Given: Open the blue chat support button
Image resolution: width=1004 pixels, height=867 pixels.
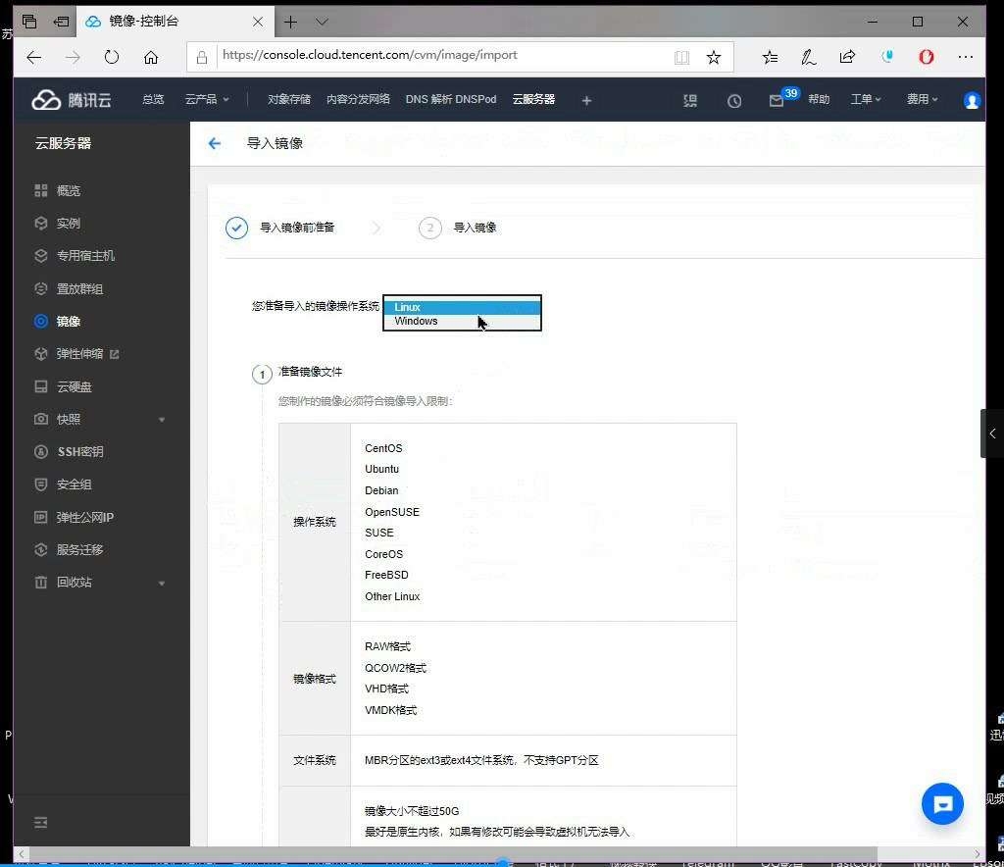Looking at the screenshot, I should click(x=942, y=803).
